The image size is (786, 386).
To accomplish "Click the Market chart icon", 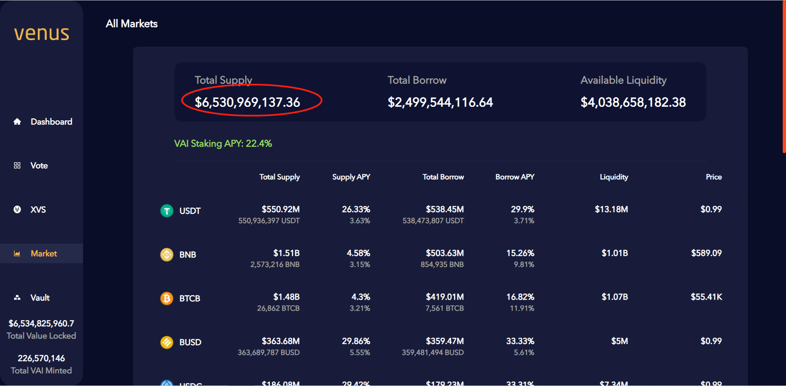I will tap(17, 254).
